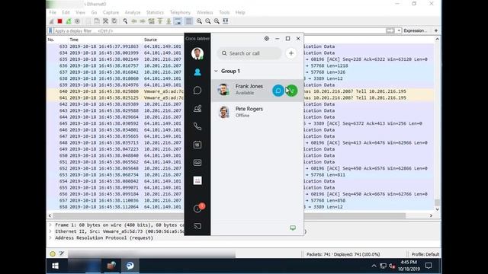Go back in packet history arrow
This screenshot has height=274, width=488.
[x=134, y=21]
